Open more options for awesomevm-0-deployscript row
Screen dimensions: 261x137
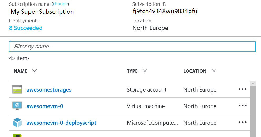pos(243,122)
